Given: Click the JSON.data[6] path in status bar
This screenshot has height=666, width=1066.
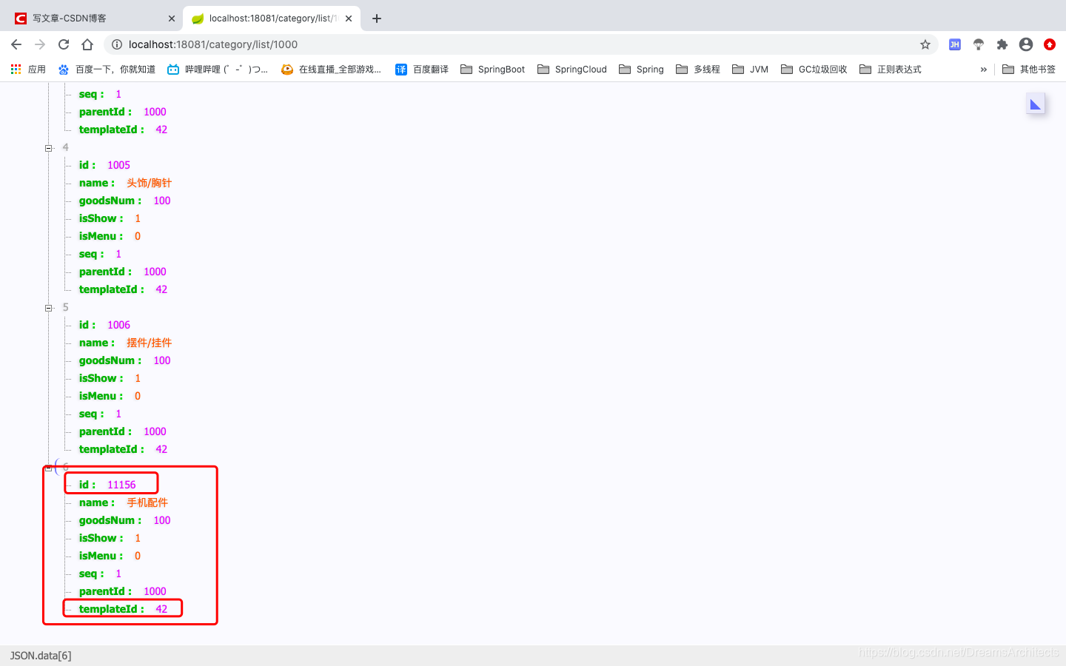Looking at the screenshot, I should point(41,656).
